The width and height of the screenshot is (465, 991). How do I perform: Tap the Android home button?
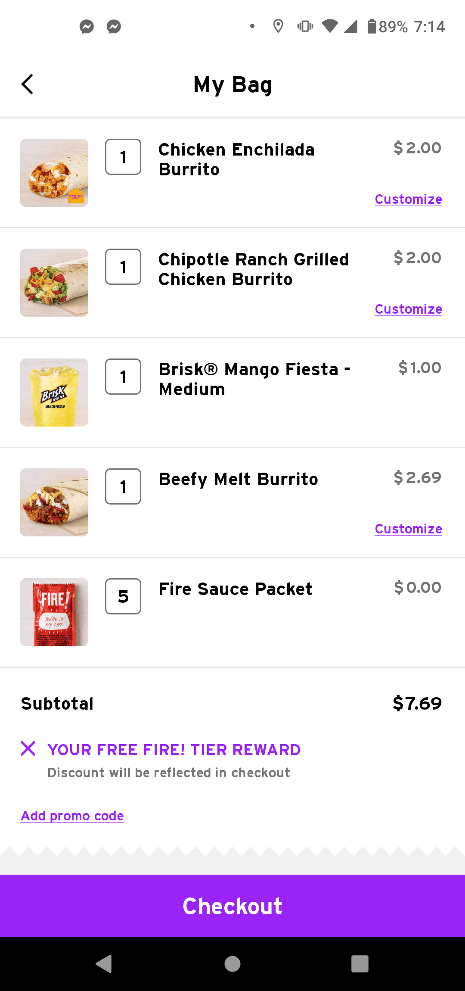point(232,964)
